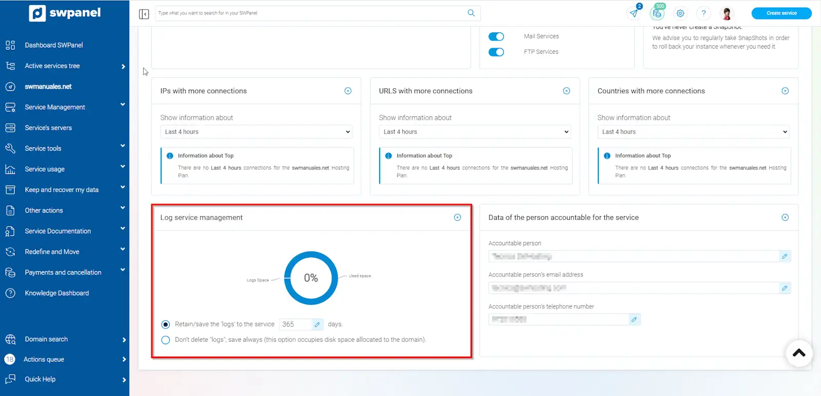Click the search magnifier icon

point(471,13)
